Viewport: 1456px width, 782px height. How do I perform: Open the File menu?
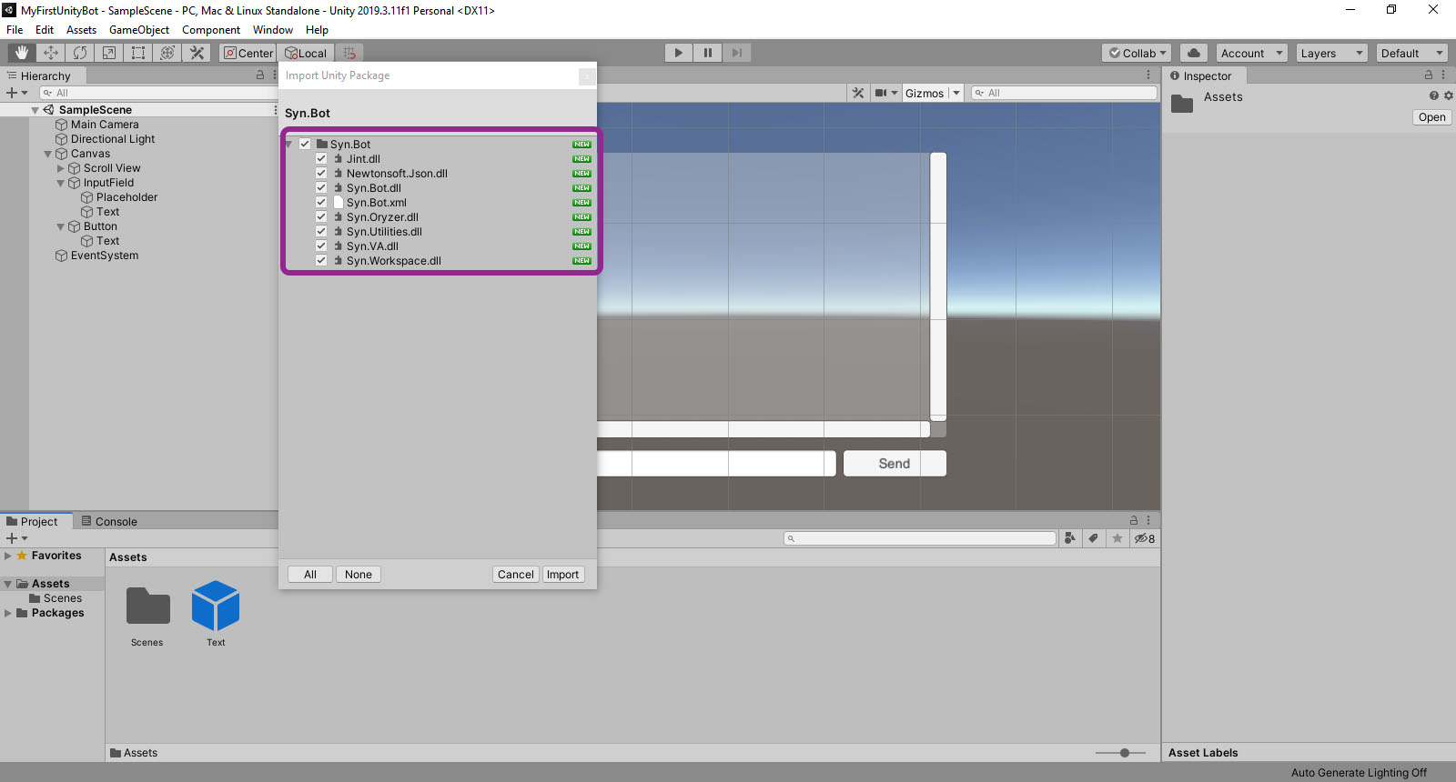click(x=15, y=30)
